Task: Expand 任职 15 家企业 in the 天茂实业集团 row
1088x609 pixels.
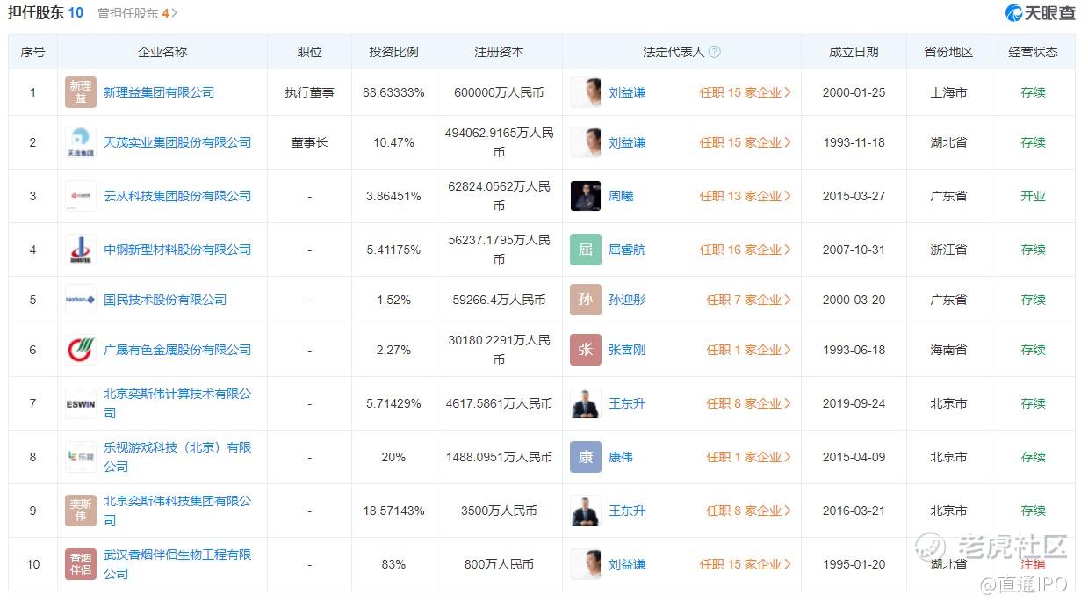Action: pyautogui.click(x=746, y=142)
